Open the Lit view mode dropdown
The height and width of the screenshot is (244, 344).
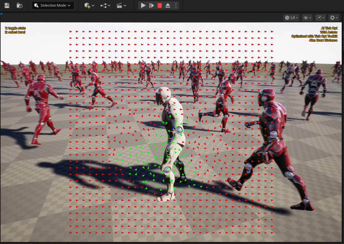(x=291, y=18)
